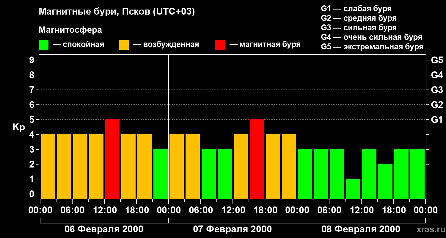Click the xras.ru watermark link
446x238 pixels.
click(x=430, y=229)
